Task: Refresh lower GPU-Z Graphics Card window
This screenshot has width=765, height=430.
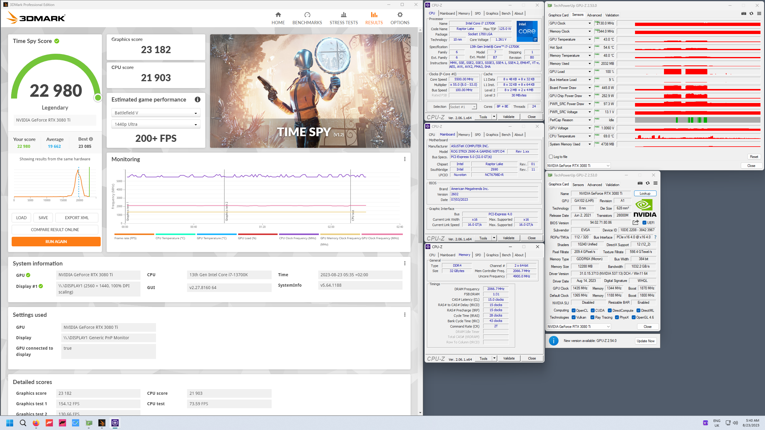Action: (648, 183)
